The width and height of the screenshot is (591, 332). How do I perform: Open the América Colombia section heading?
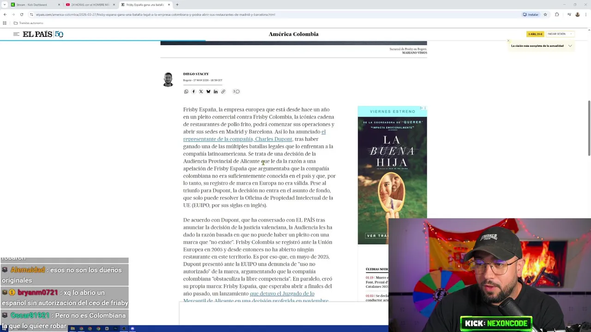coord(294,34)
